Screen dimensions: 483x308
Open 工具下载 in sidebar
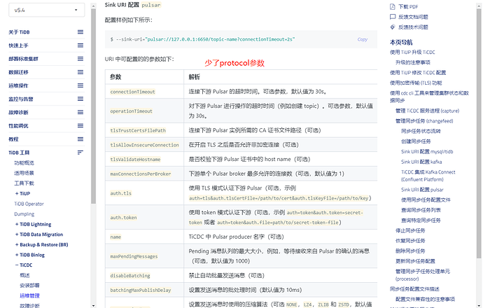pyautogui.click(x=24, y=183)
